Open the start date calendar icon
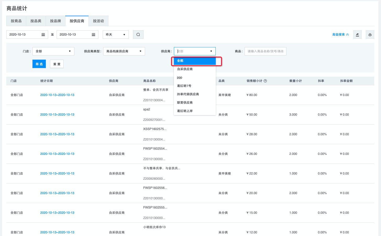 click(x=43, y=35)
